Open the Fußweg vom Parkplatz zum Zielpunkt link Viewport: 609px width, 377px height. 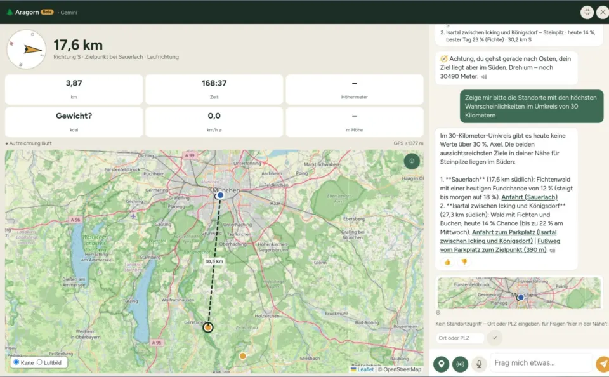point(501,245)
